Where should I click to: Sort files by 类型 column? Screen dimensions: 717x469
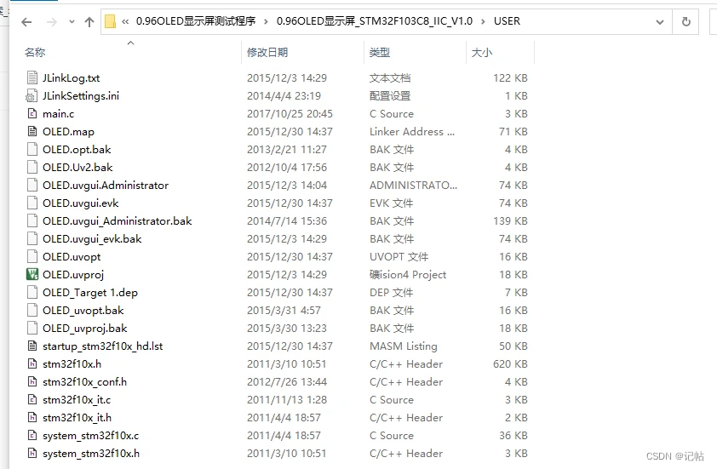(x=380, y=52)
